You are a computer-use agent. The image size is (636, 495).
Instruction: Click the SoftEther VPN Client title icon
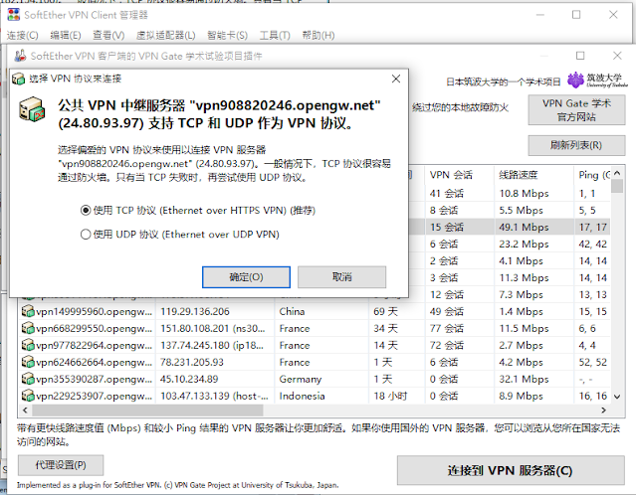13,15
